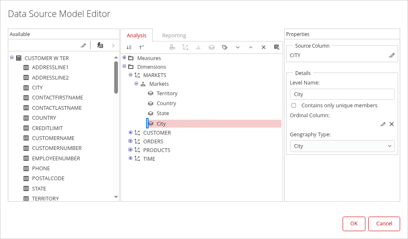Image resolution: width=408 pixels, height=239 pixels.
Task: Click the collapse all tree icon
Action: 142,47
